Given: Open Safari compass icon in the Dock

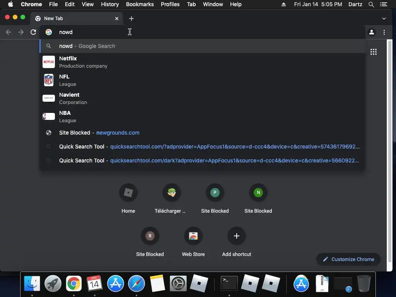Looking at the screenshot, I should [x=137, y=283].
